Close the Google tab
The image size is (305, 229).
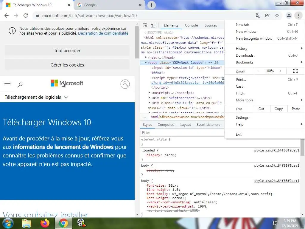[x=140, y=5]
